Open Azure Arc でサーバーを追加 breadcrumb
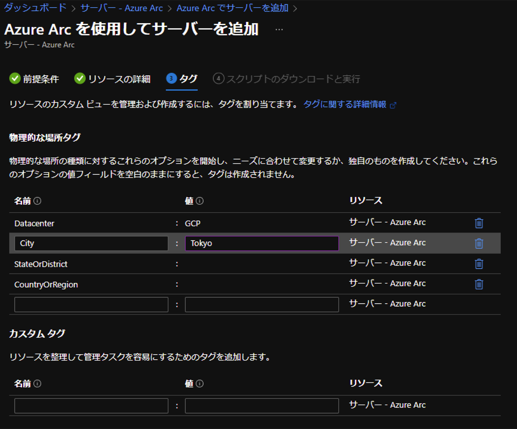 pyautogui.click(x=232, y=8)
